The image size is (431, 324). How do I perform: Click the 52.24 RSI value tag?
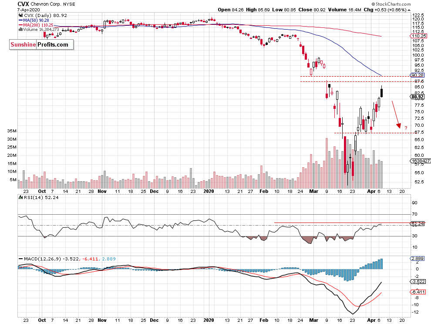pos(417,223)
